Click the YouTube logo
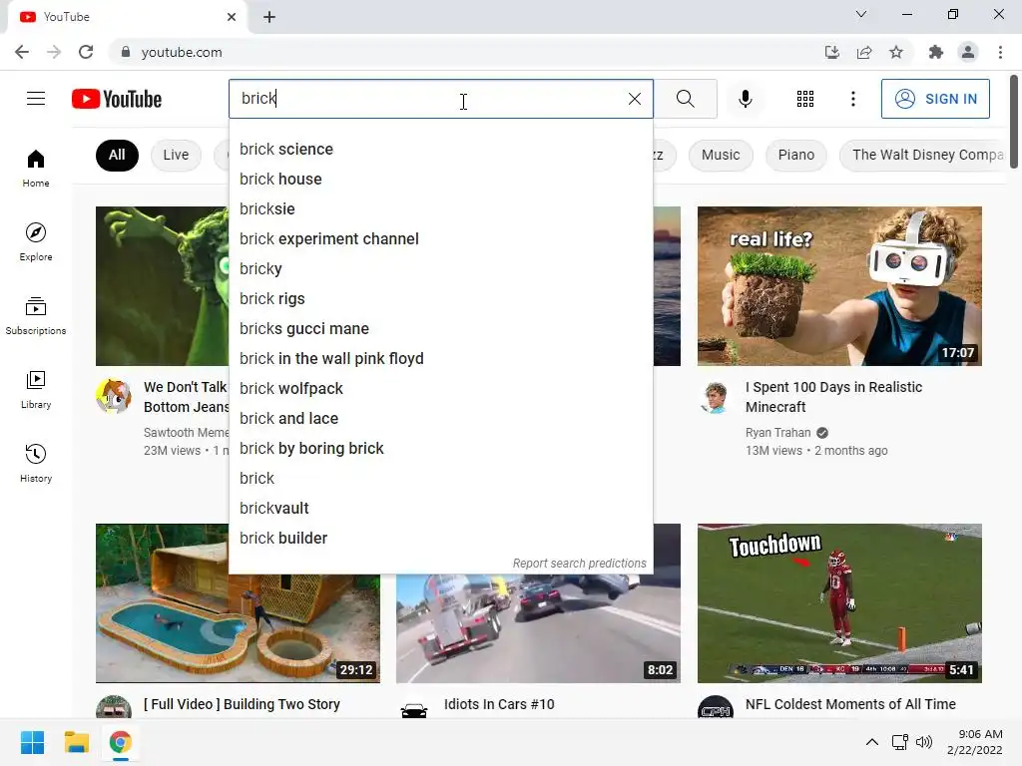The width and height of the screenshot is (1022, 766). coord(117,99)
